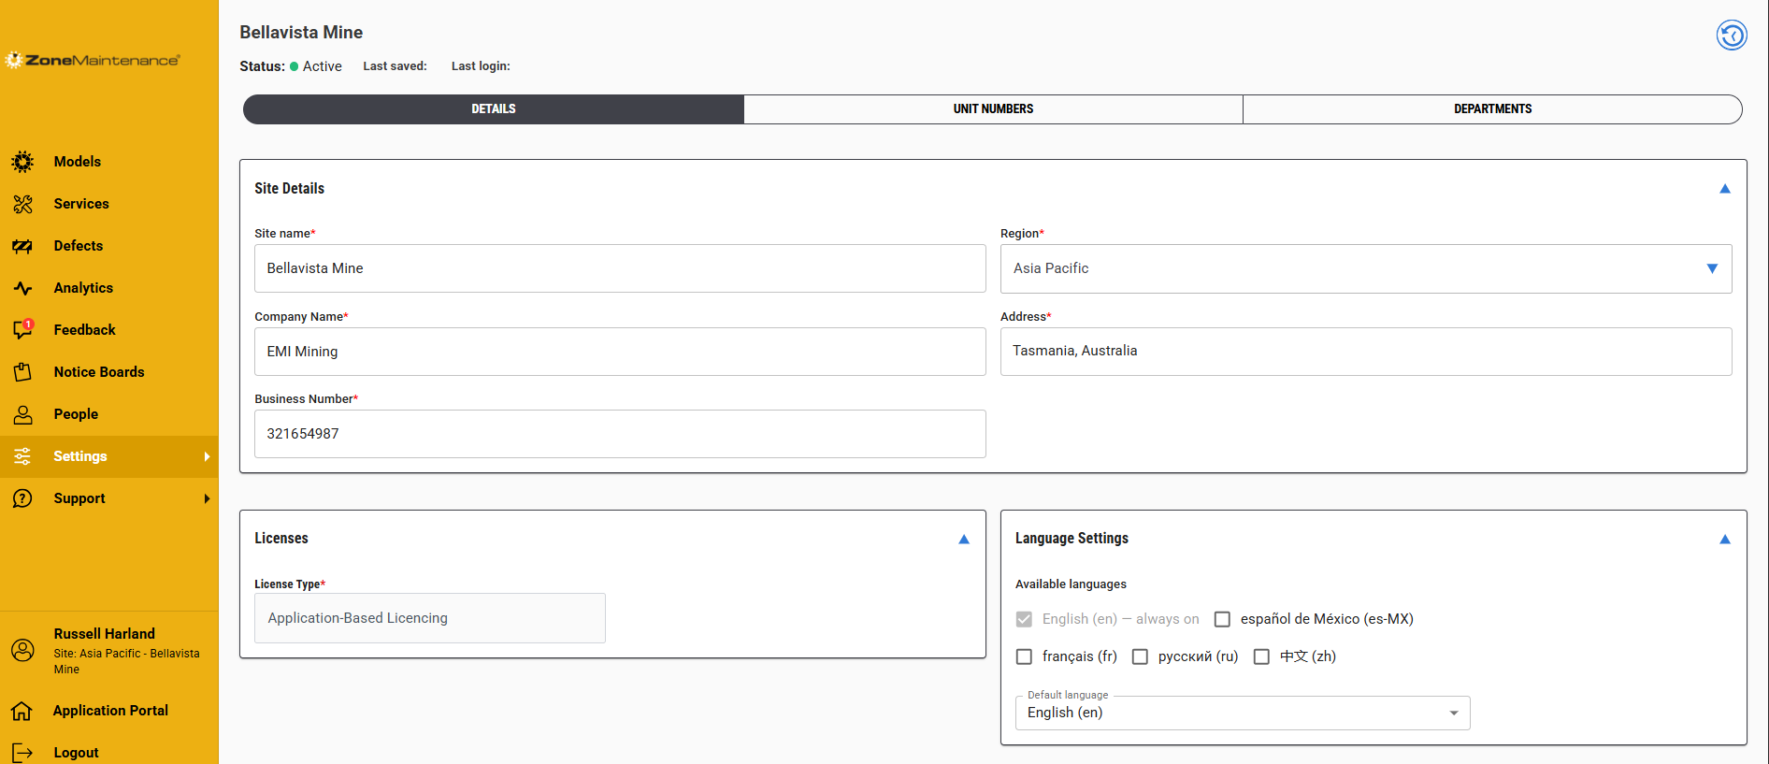Open the Region dropdown showing Asia Pacific
Image resolution: width=1769 pixels, height=764 pixels.
pos(1366,268)
